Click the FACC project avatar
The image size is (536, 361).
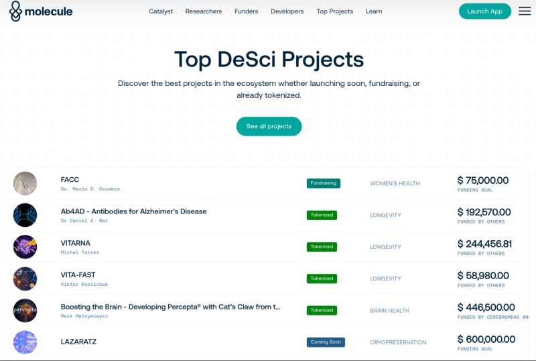pyautogui.click(x=25, y=183)
